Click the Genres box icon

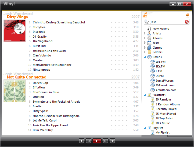coord(149,48)
